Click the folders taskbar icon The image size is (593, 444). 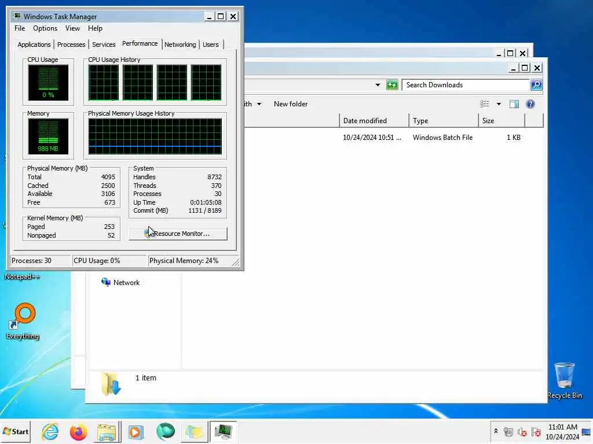pos(194,431)
